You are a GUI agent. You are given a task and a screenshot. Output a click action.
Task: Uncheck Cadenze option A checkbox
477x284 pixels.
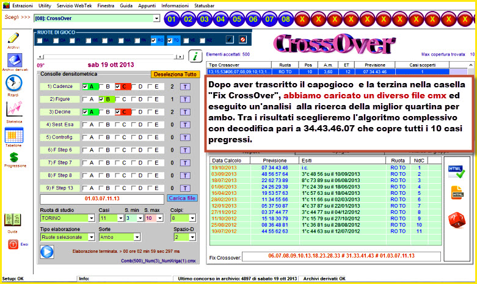(85, 87)
